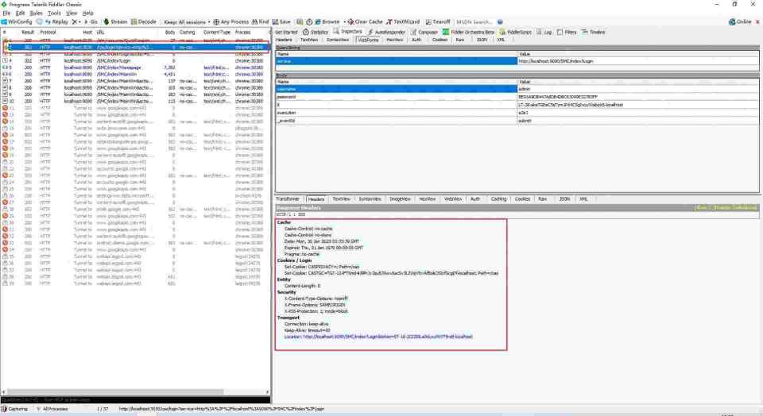Screen dimensions: 763x416
Task: Select response ImageView tab
Action: click(400, 199)
